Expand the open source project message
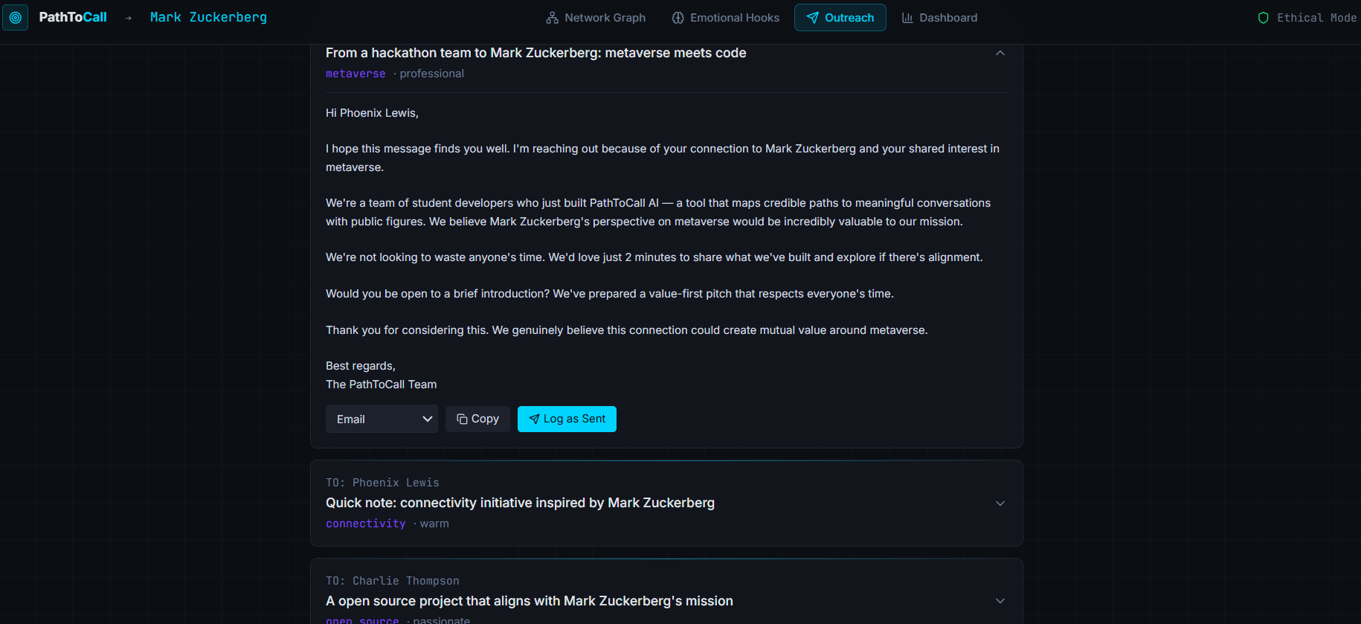This screenshot has height=624, width=1361. pyautogui.click(x=1000, y=601)
